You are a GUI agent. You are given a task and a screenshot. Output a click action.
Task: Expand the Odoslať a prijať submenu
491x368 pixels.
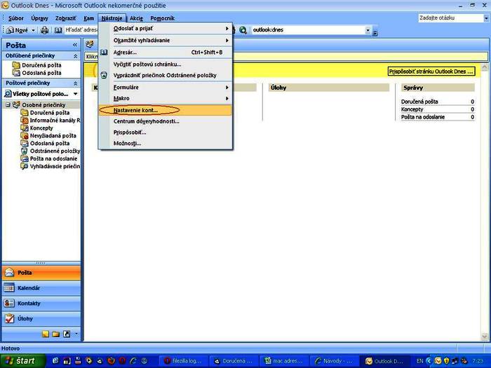pyautogui.click(x=166, y=29)
